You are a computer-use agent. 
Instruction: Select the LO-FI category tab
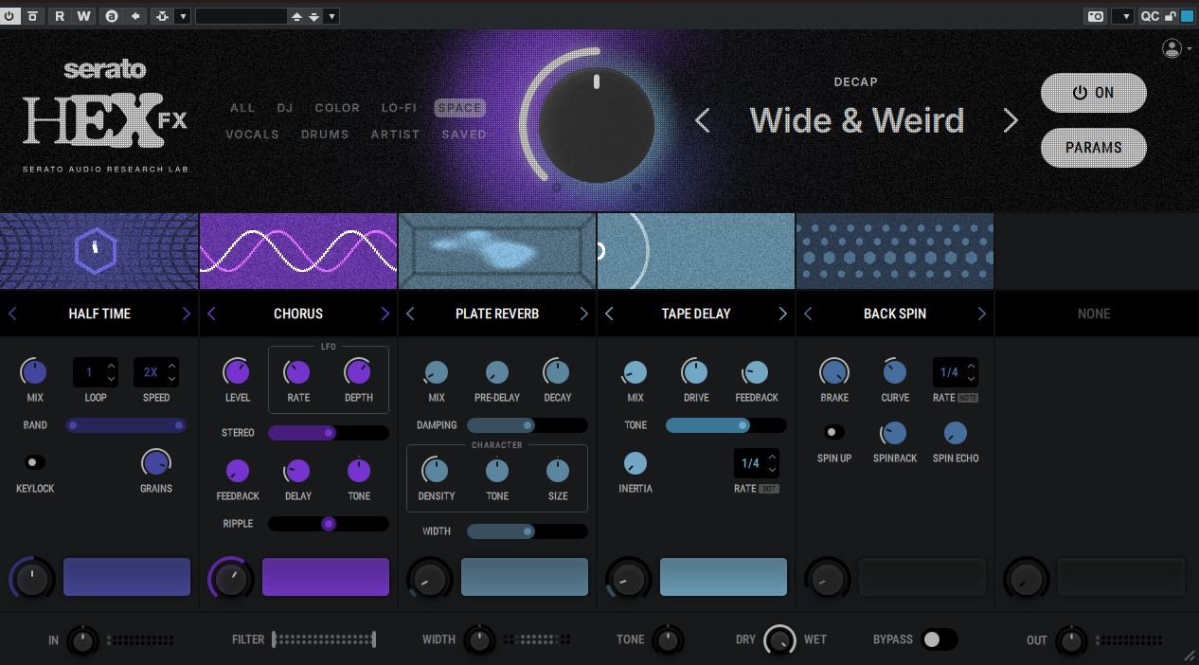click(x=399, y=108)
